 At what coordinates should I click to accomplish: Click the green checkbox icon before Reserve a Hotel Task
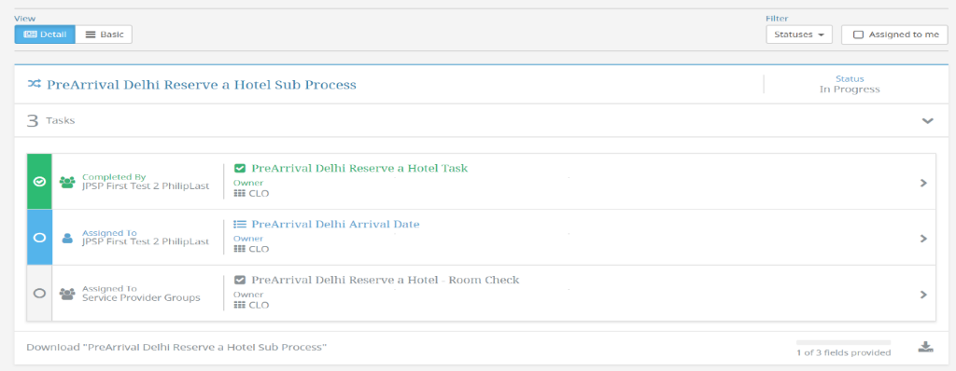coord(240,168)
